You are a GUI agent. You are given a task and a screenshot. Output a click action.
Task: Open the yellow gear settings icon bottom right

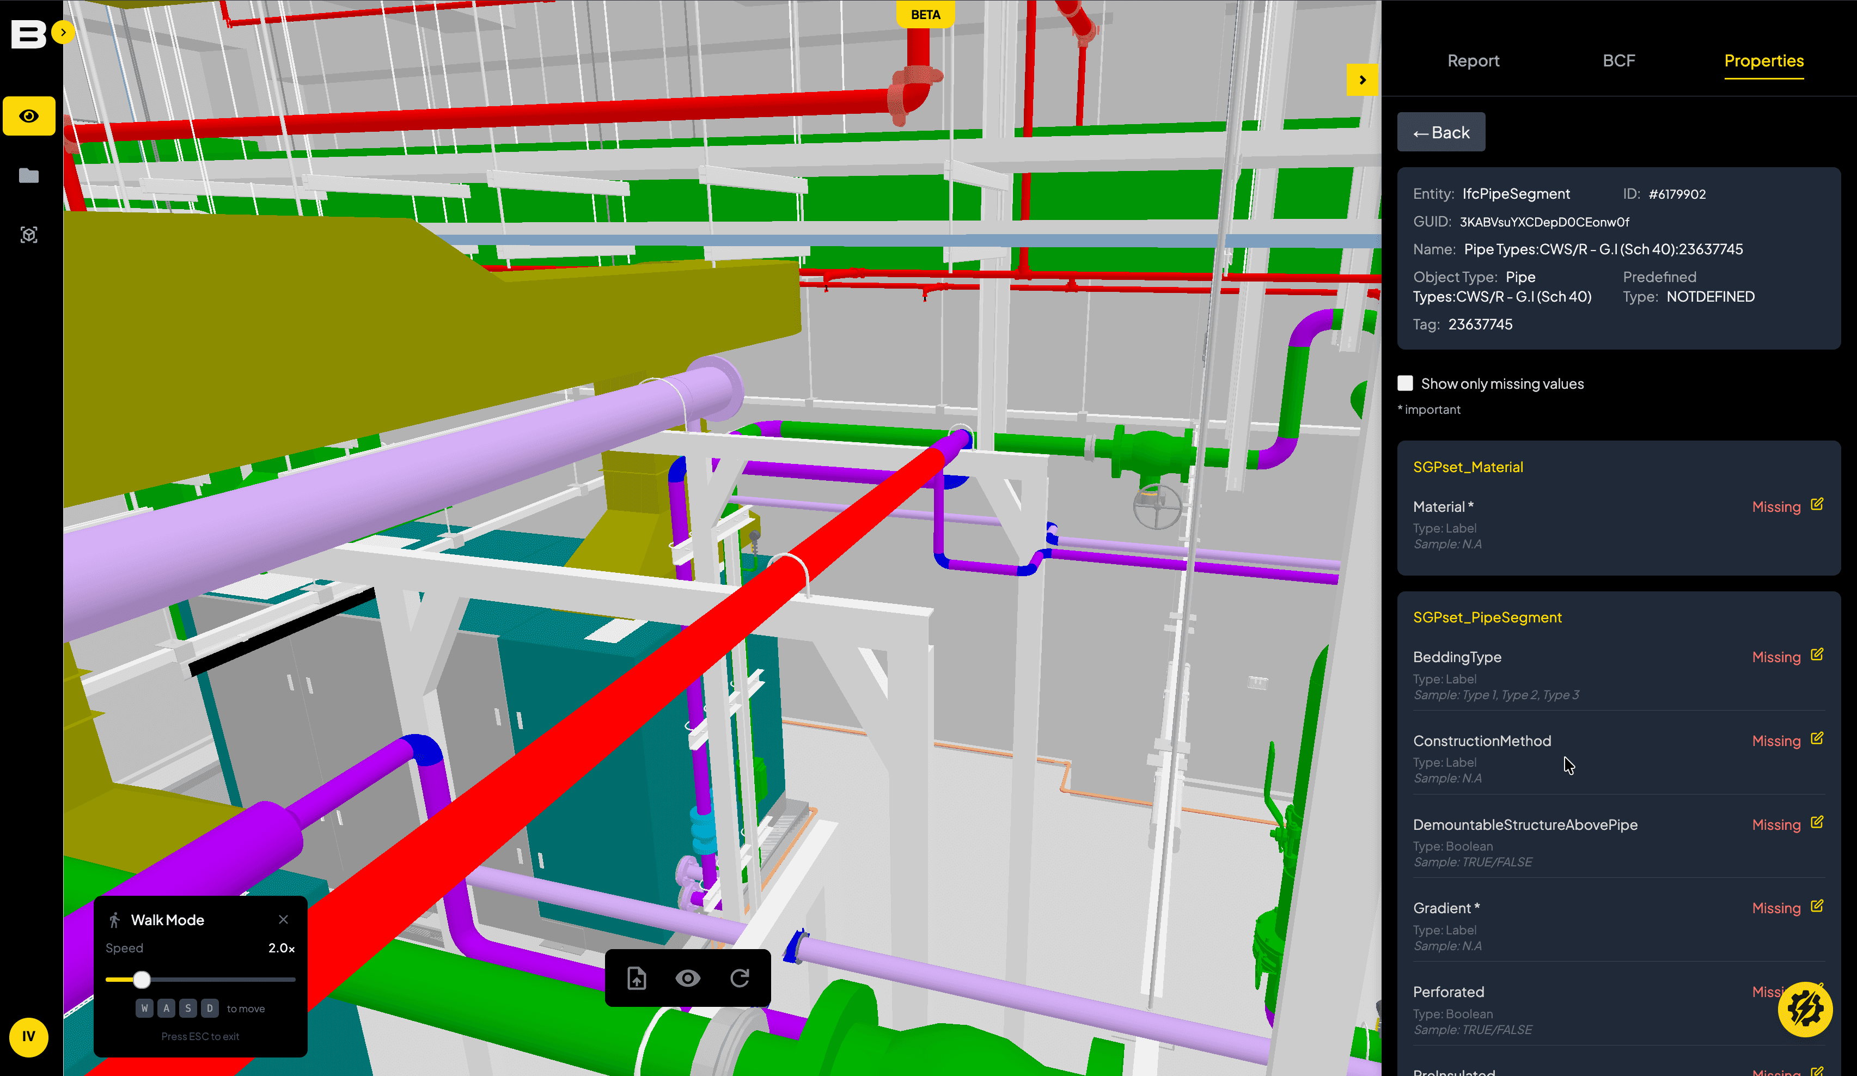[x=1805, y=1010]
